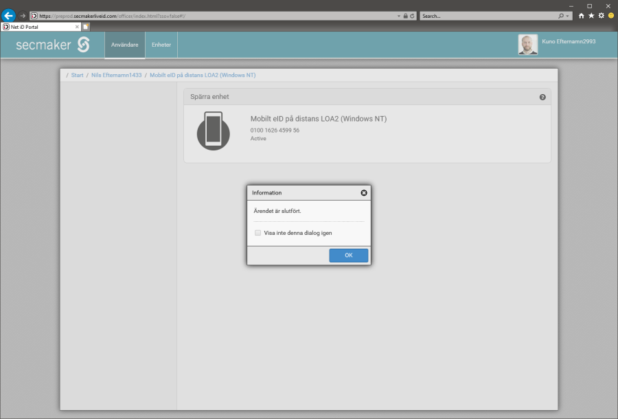Click the browser back arrow button
Image resolution: width=618 pixels, height=419 pixels.
[x=9, y=15]
